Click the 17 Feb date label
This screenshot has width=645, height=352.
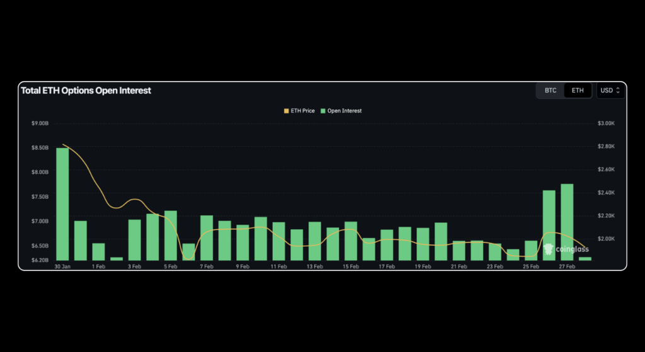[x=387, y=266]
